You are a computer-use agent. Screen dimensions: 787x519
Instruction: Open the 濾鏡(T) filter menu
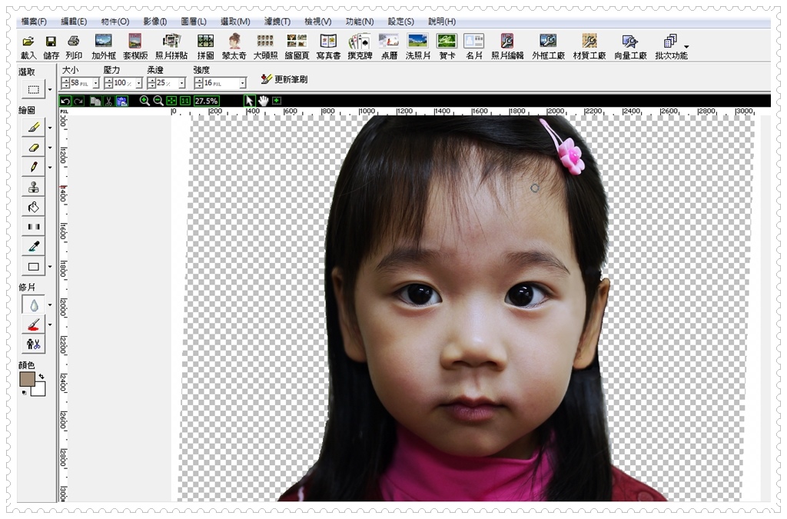coord(277,22)
